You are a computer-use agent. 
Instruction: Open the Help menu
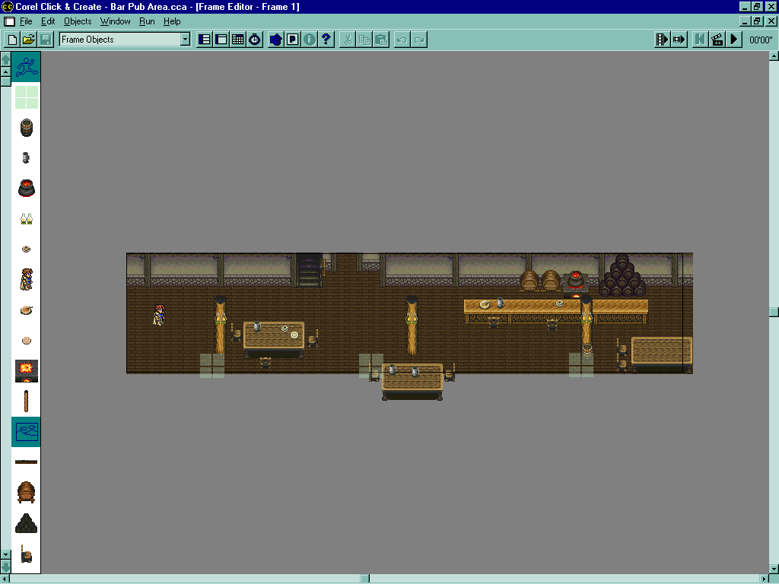point(172,21)
